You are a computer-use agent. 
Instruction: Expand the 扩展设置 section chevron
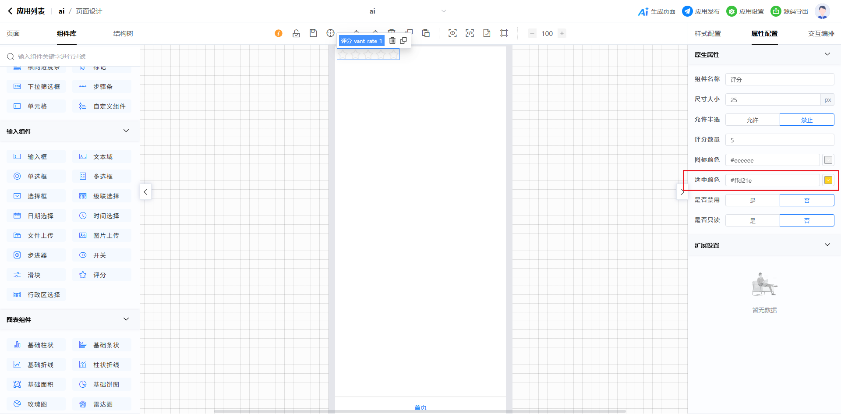[827, 245]
